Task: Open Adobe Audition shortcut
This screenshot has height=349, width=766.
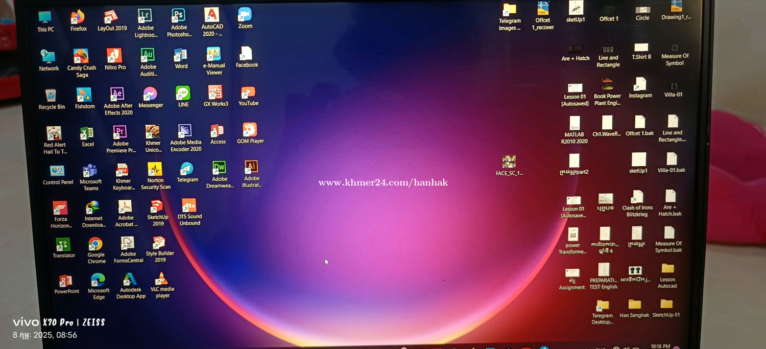Action: coord(148,62)
